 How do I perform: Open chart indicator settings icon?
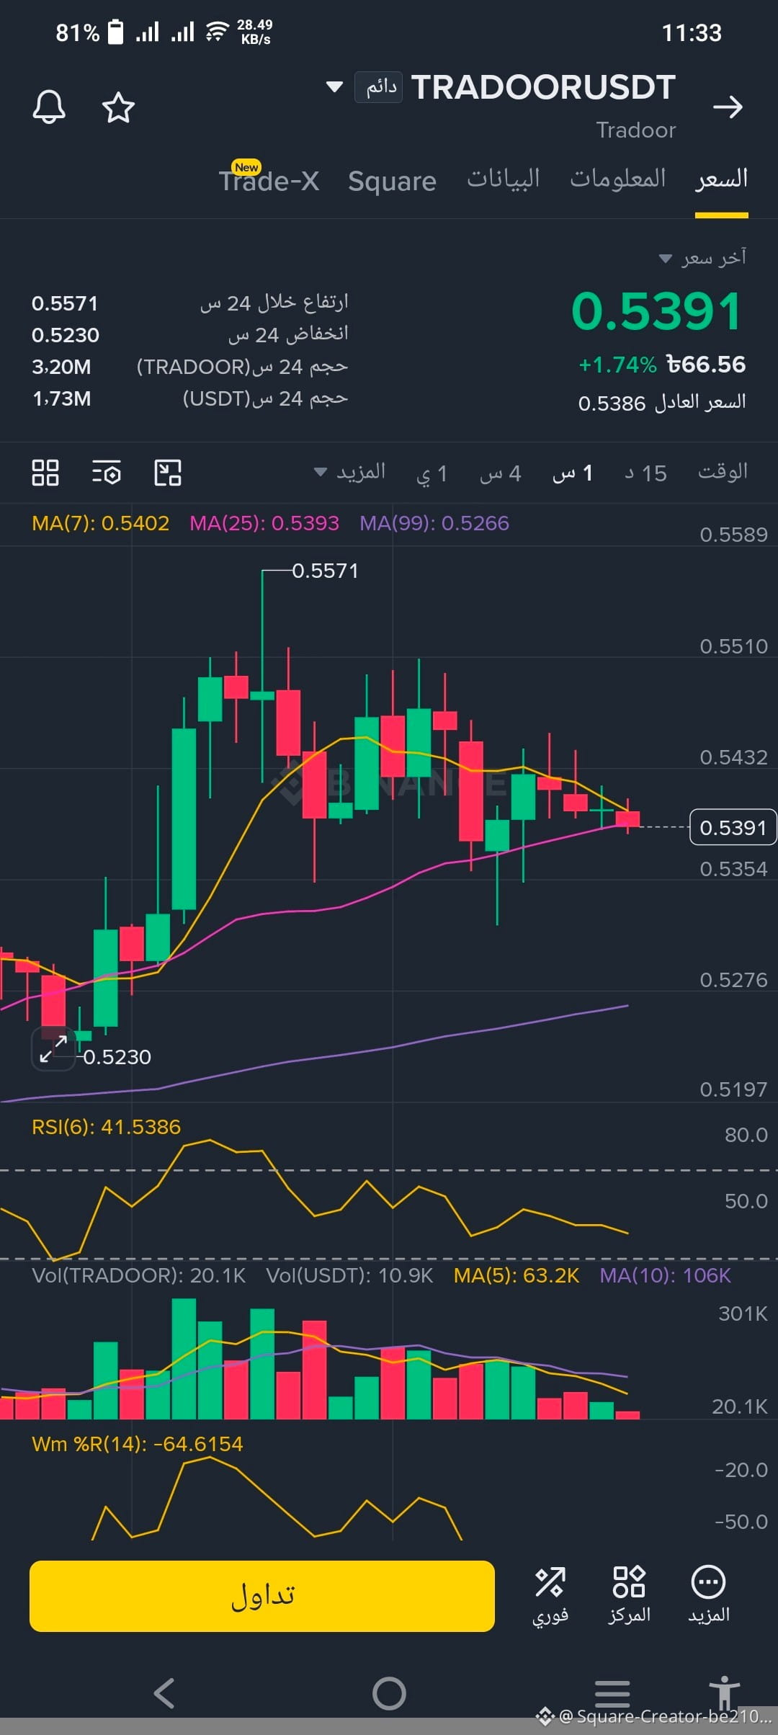click(x=107, y=473)
